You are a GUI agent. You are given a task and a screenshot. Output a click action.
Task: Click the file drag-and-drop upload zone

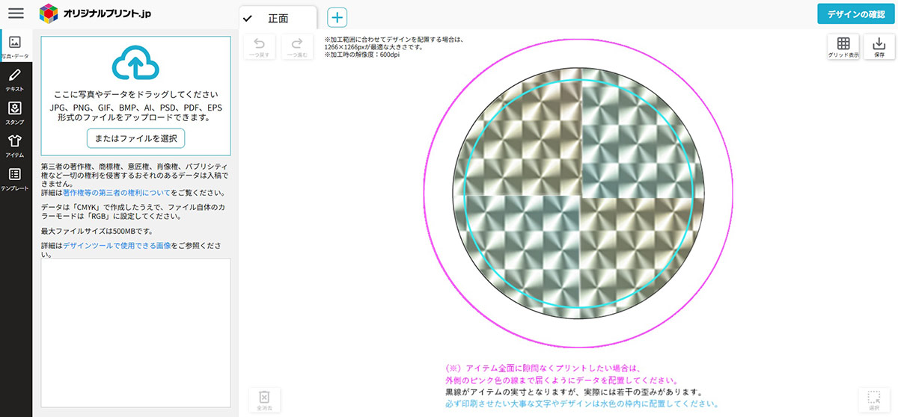(x=135, y=95)
